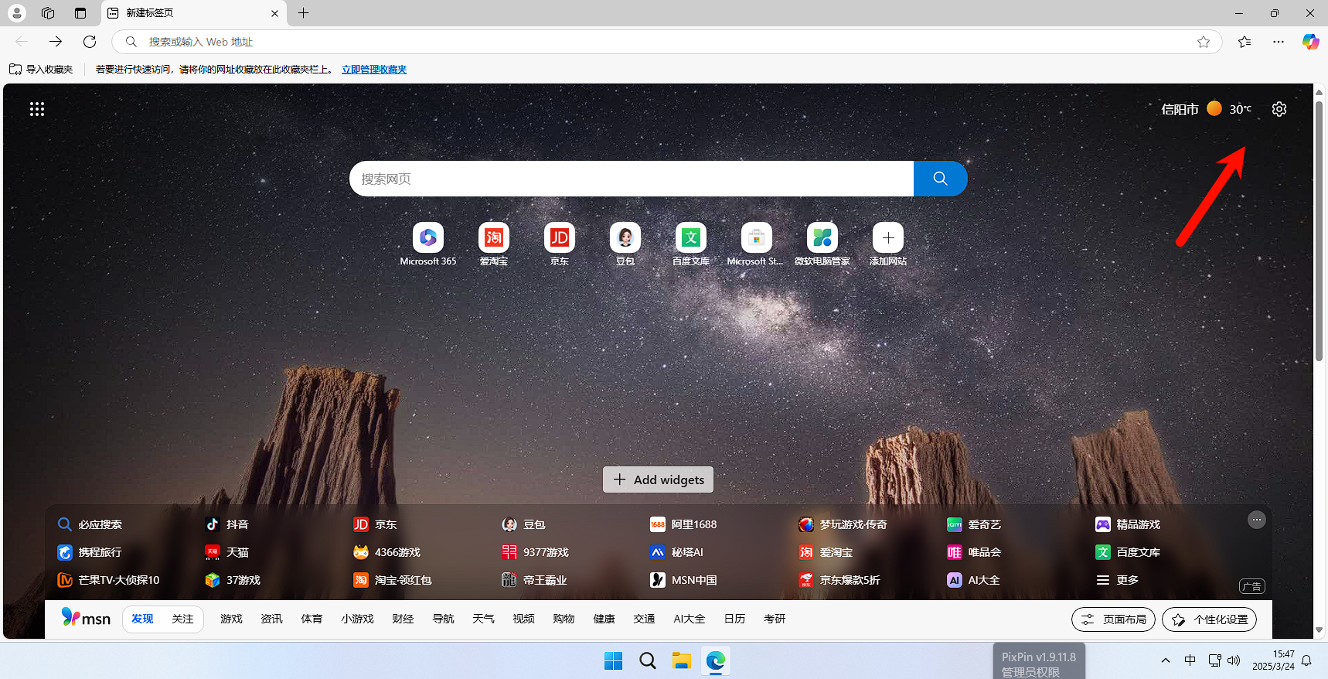Open the Favorites list toolbar icon
Viewport: 1328px width, 679px height.
pyautogui.click(x=1245, y=42)
